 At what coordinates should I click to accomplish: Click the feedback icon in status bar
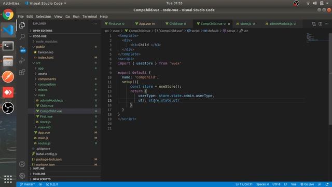(320, 184)
